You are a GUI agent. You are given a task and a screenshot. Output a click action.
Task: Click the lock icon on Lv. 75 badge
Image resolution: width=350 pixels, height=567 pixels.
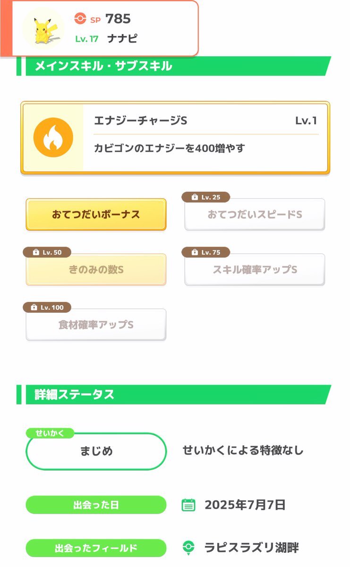pyautogui.click(x=195, y=253)
